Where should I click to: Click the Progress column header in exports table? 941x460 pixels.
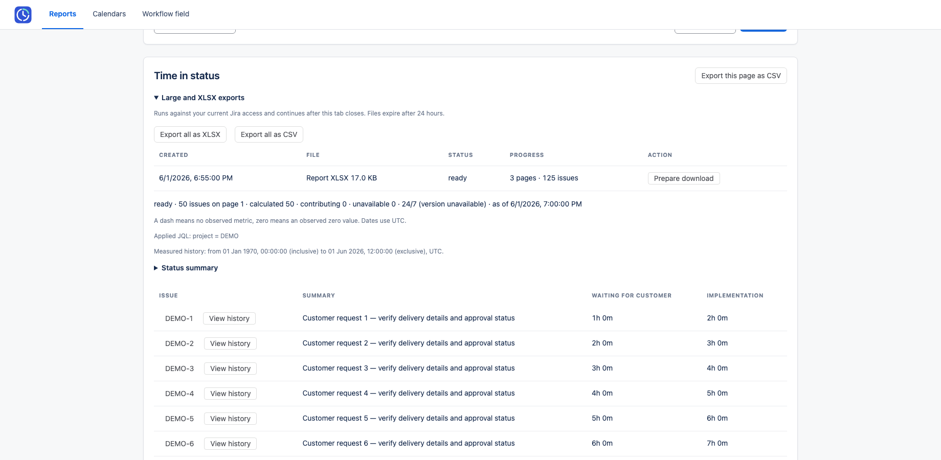pyautogui.click(x=527, y=155)
